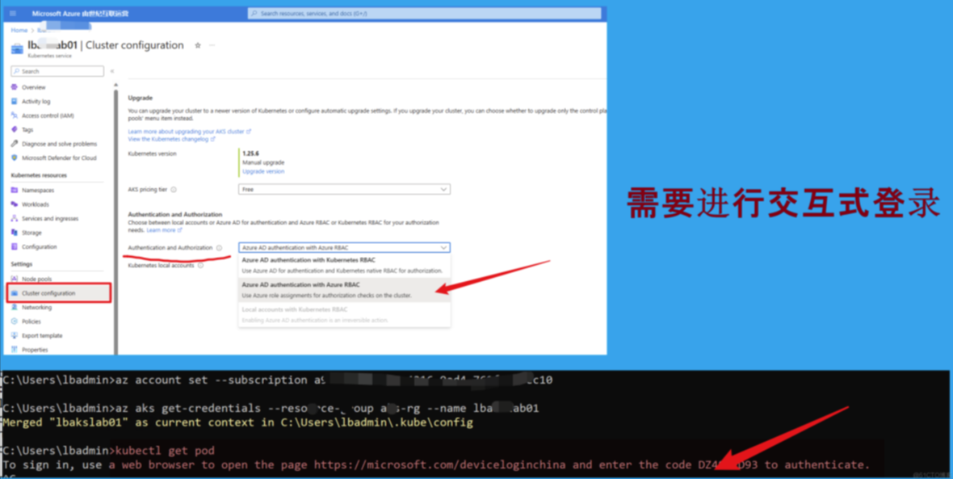Open Cluster configuration in the Settings menu

48,293
